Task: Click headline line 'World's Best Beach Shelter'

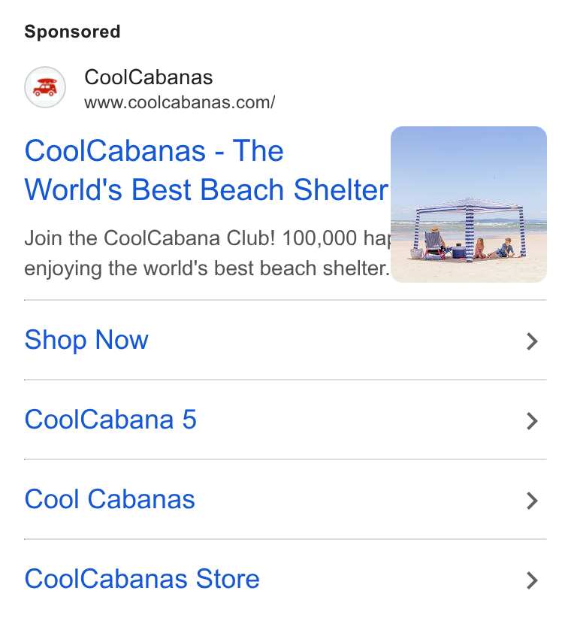Action: [207, 189]
